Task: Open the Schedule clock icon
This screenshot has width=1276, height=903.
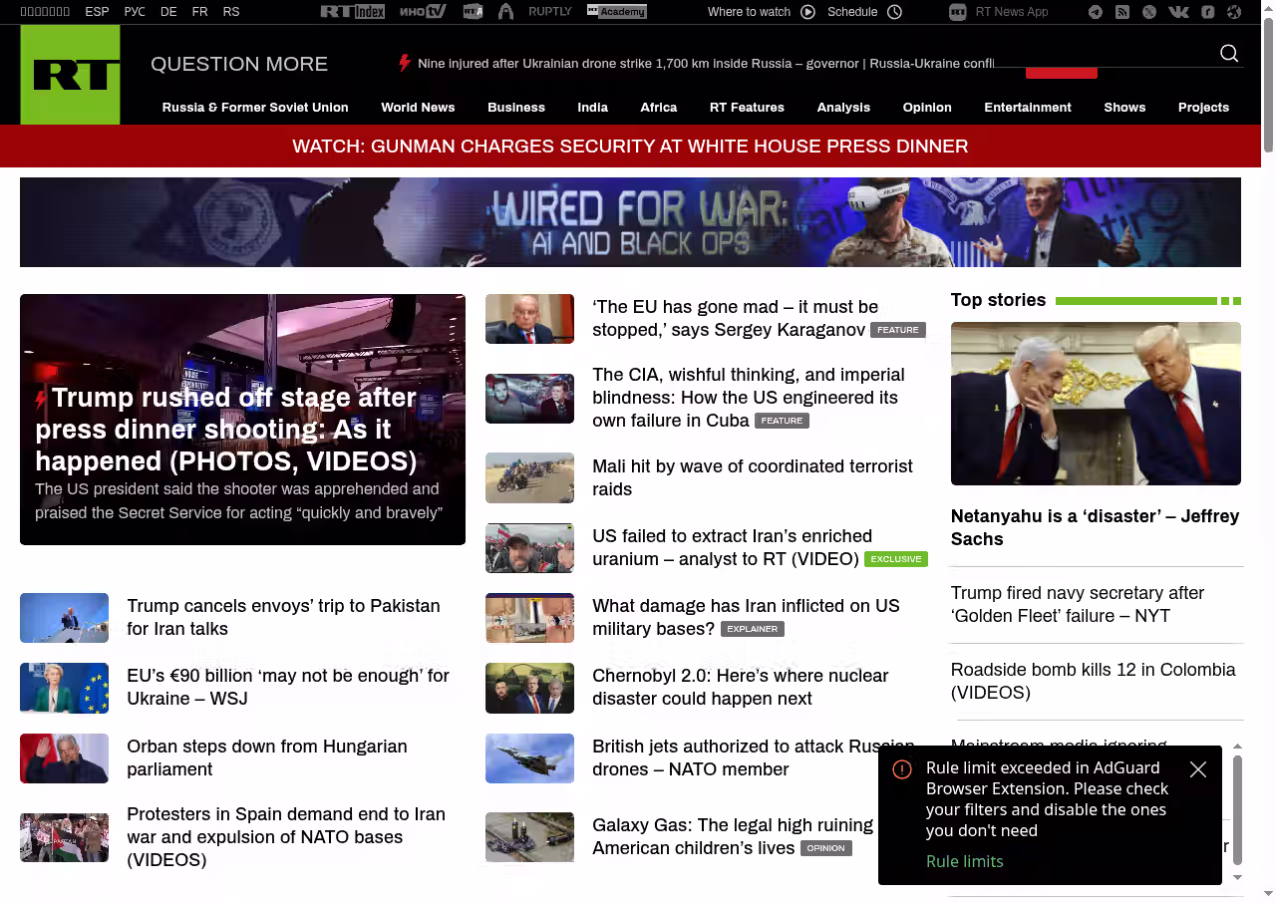Action: pyautogui.click(x=894, y=12)
